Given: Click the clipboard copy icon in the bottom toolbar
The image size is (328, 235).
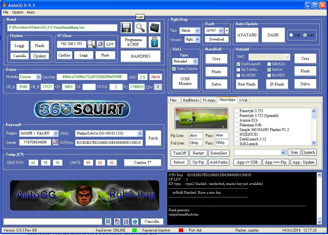Looking at the screenshot, I should 117,222.
